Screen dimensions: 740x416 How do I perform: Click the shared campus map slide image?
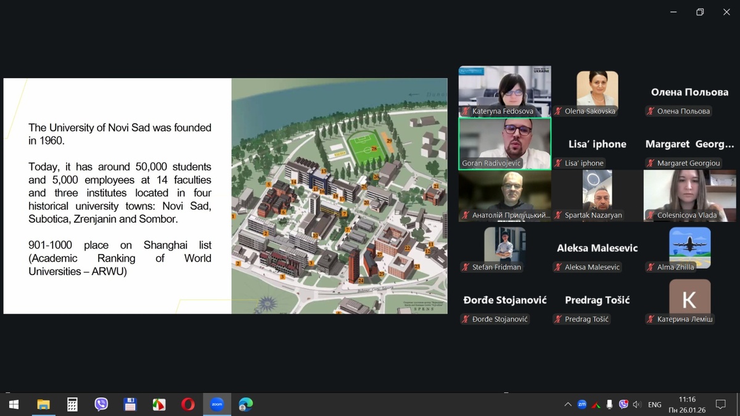tap(339, 196)
